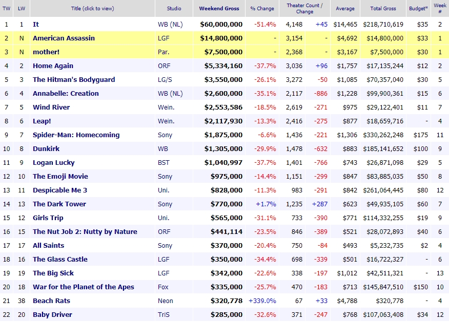The width and height of the screenshot is (449, 322).
Task: View the All Saints title link
Action: tap(48, 246)
